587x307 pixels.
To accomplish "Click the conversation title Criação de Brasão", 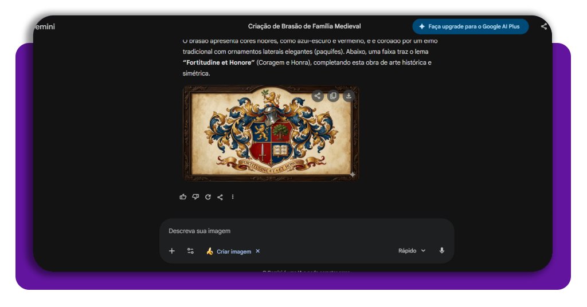I will click(x=304, y=26).
